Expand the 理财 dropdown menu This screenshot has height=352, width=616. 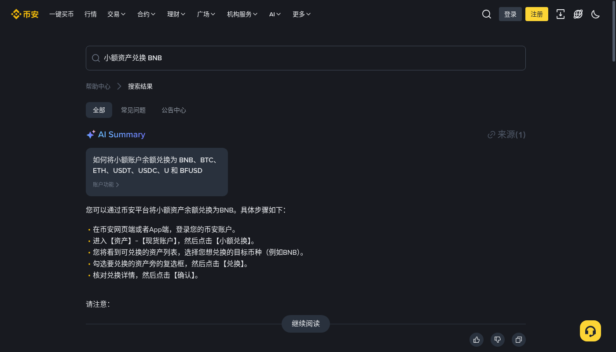pos(176,14)
